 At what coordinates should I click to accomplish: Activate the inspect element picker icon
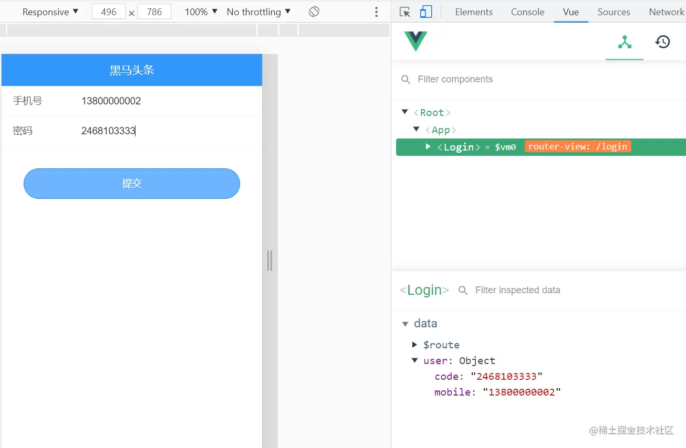pyautogui.click(x=404, y=12)
